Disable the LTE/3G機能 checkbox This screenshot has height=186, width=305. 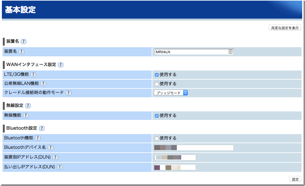coord(156,75)
